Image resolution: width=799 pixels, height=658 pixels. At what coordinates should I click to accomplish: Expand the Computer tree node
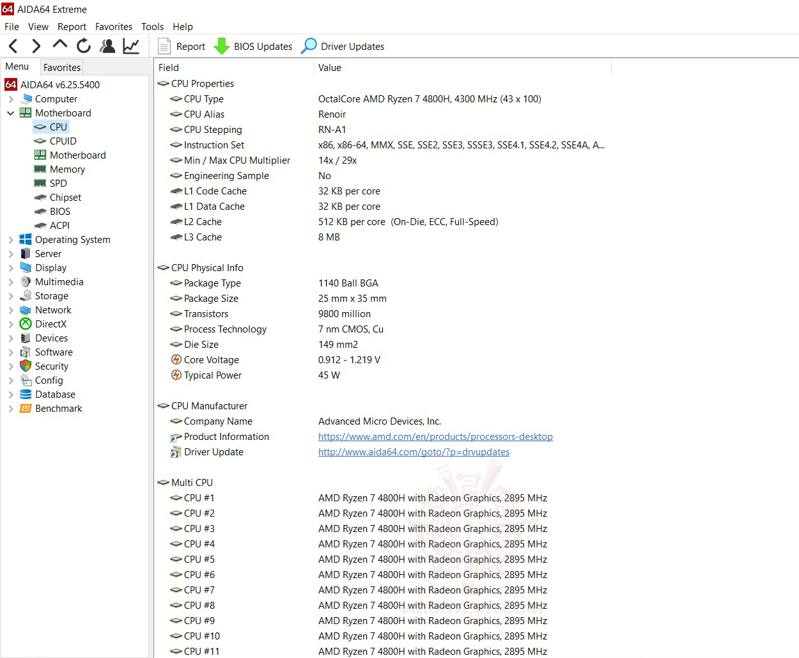coord(11,99)
